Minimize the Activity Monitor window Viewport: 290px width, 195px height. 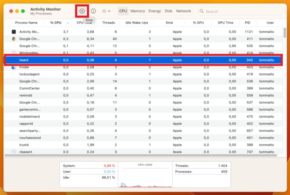pos(17,11)
